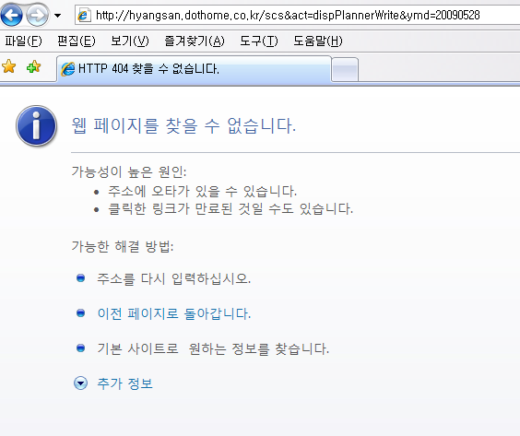Open the Favorites Center star icon
Image resolution: width=520 pixels, height=436 pixels.
(9, 66)
